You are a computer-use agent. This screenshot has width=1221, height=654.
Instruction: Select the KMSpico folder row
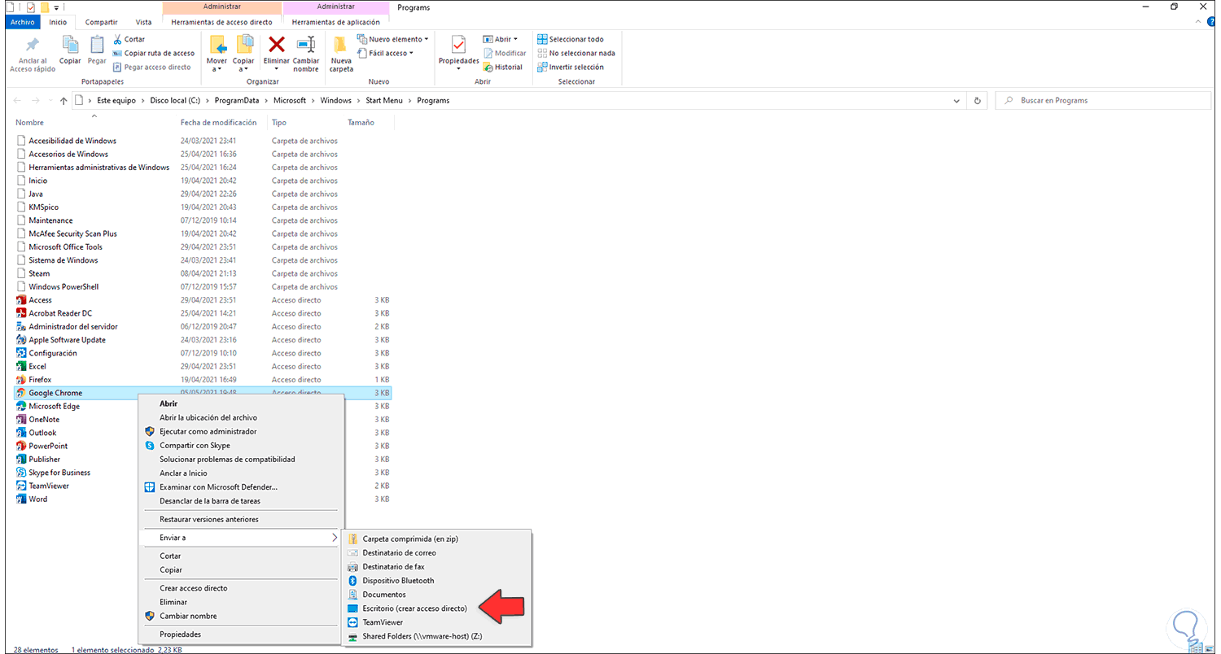tap(203, 207)
